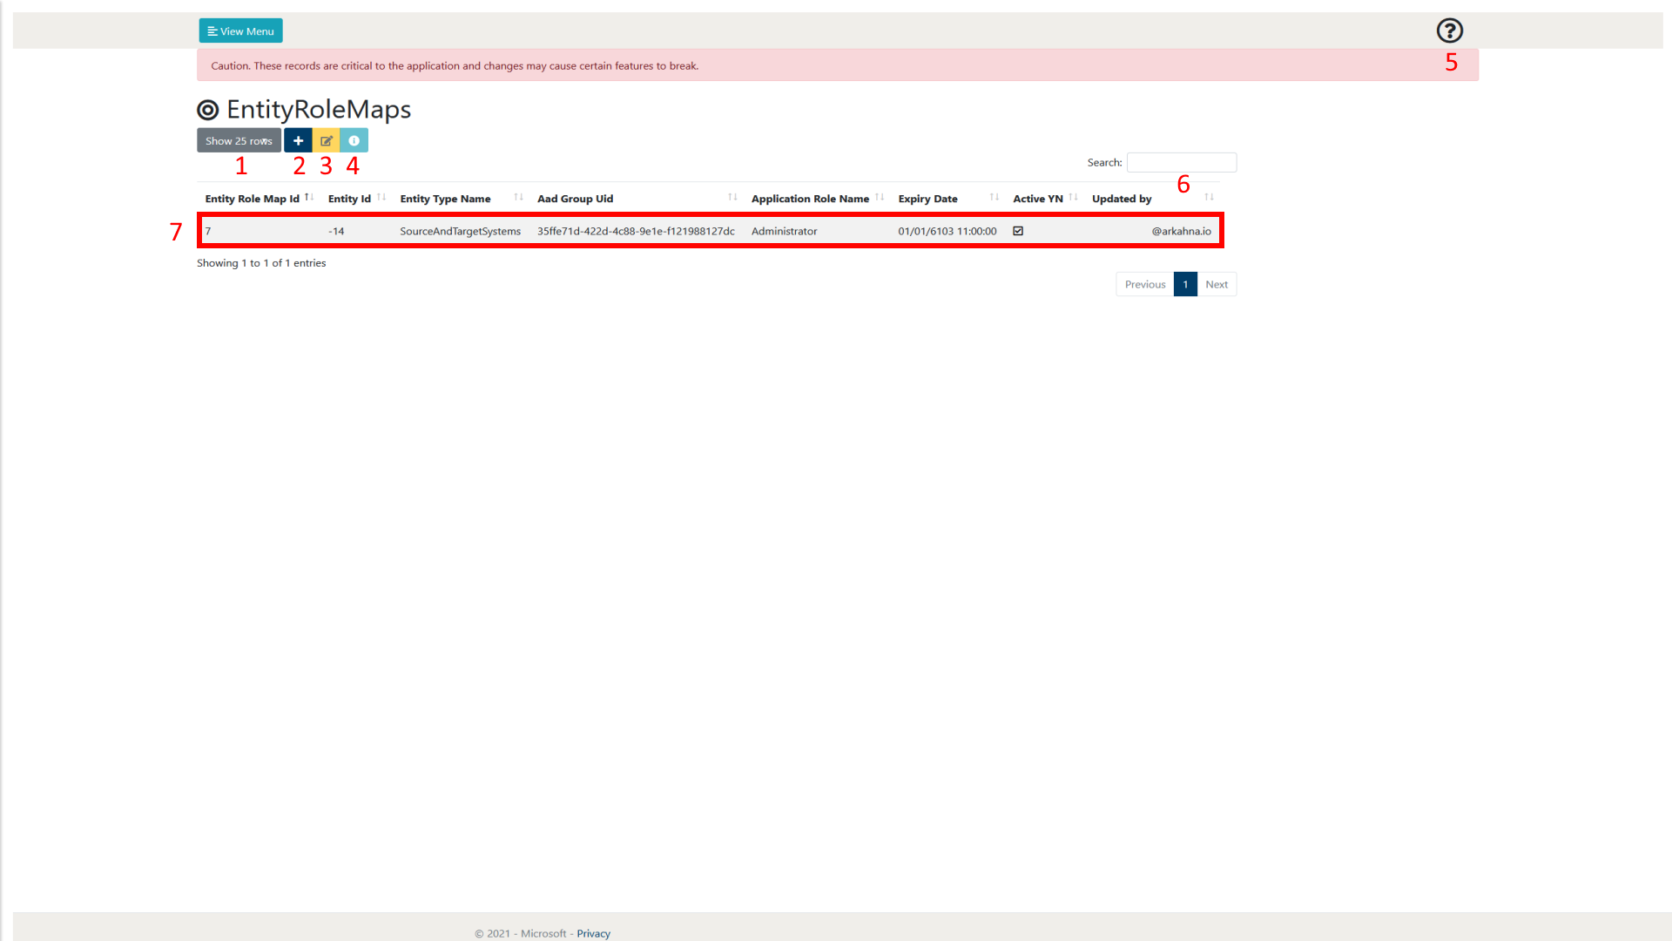Open the Show 25 rows dropdown
Screen dimensions: 1672x941
[239, 140]
